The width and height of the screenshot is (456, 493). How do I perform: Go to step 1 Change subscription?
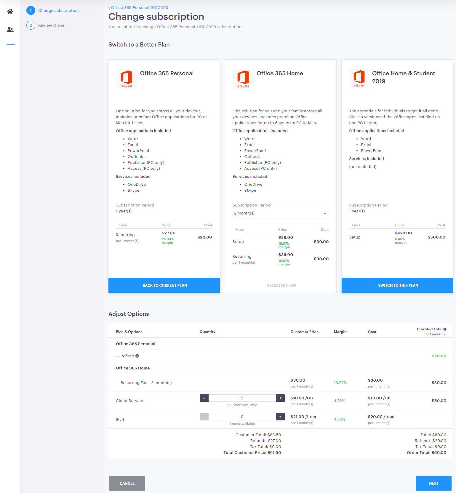point(58,10)
